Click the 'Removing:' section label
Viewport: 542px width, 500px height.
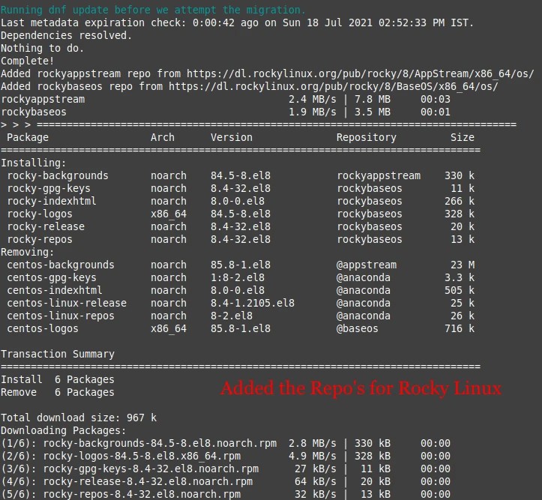point(27,253)
